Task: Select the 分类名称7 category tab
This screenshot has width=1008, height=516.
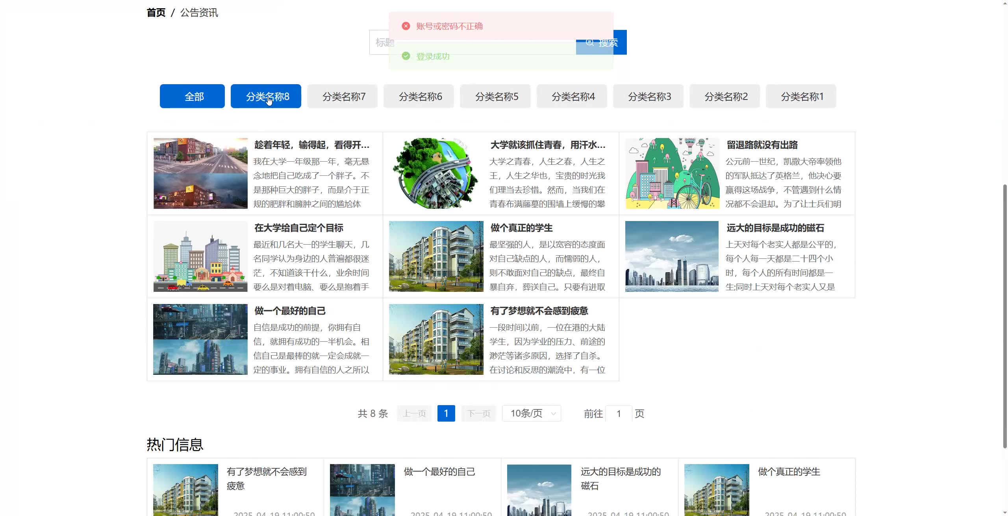Action: pos(342,96)
